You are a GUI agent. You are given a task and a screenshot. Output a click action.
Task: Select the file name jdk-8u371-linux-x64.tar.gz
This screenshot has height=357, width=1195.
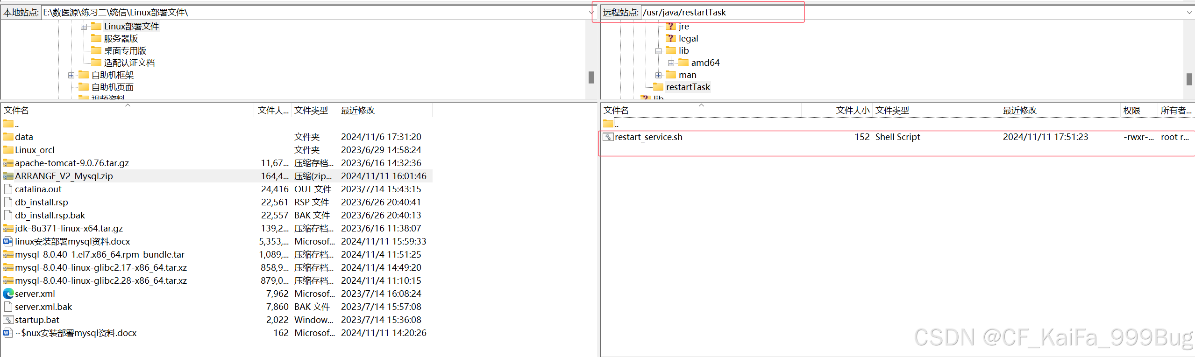[69, 228]
